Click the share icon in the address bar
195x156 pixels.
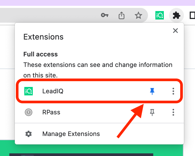pos(121,16)
